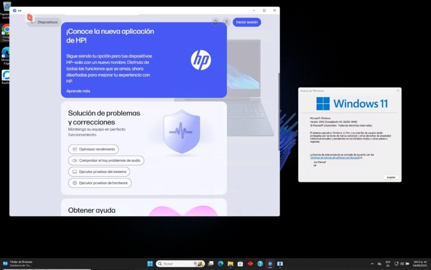431x270 pixels.
Task: Launch Ejecutar pruebas de hardware
Action: [x=100, y=183]
